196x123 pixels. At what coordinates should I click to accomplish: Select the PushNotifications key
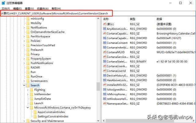[x=42, y=63]
